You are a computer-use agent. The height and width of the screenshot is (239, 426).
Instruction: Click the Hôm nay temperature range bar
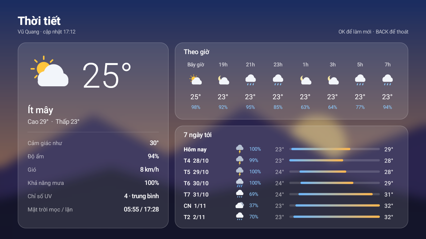[334, 149]
